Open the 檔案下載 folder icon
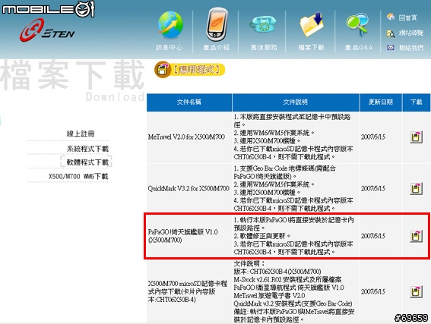The height and width of the screenshot is (324, 431). 312,24
